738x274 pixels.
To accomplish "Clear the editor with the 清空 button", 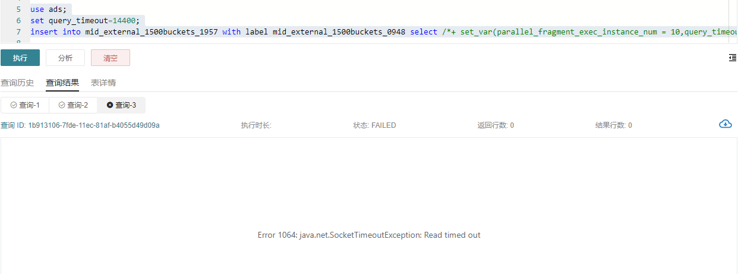I will pos(110,58).
